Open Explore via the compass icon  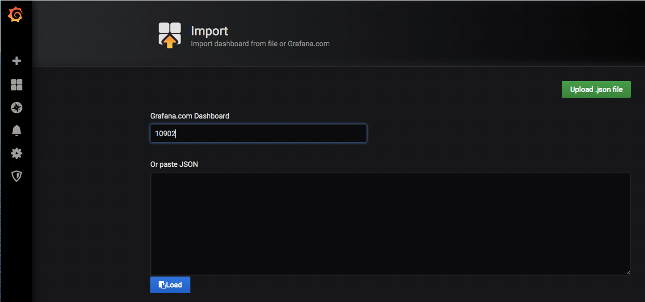point(17,108)
